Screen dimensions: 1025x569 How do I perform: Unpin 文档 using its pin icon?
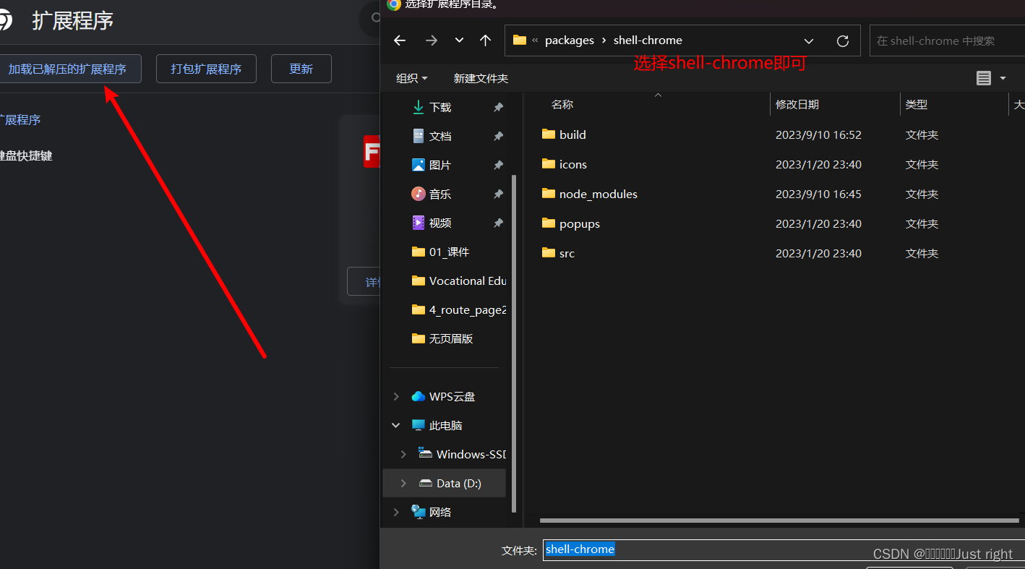click(x=498, y=136)
